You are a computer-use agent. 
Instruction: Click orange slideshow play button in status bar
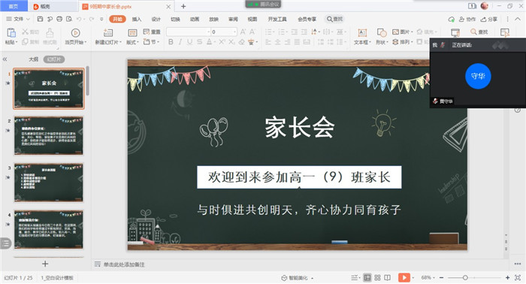(404, 278)
